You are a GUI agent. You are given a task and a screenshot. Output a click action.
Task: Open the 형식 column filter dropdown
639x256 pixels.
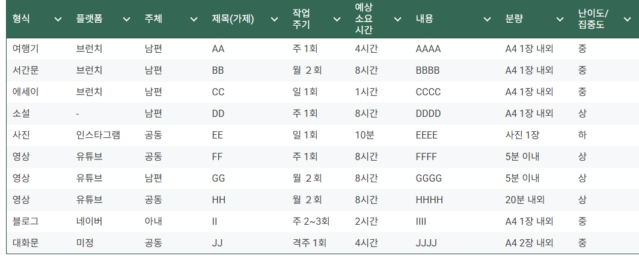(x=58, y=19)
